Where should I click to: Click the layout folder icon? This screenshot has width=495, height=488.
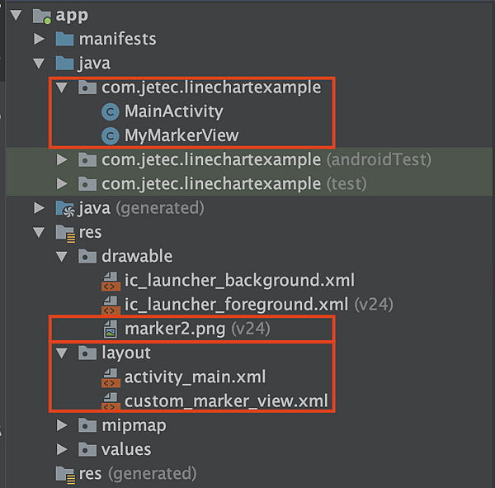(87, 353)
